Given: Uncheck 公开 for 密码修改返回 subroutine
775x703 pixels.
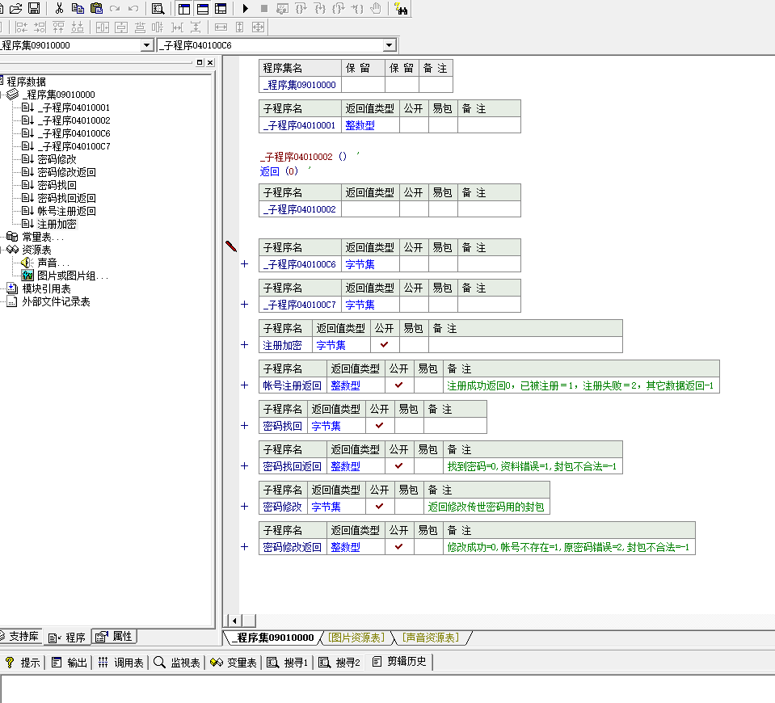Looking at the screenshot, I should click(x=399, y=547).
